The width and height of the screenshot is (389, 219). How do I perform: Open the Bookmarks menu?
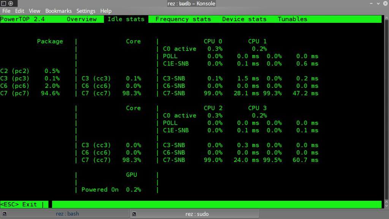point(59,11)
